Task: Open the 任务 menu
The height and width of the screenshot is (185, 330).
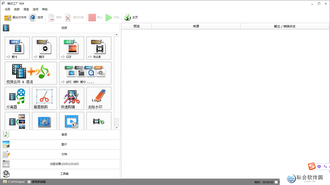Action: coord(8,9)
